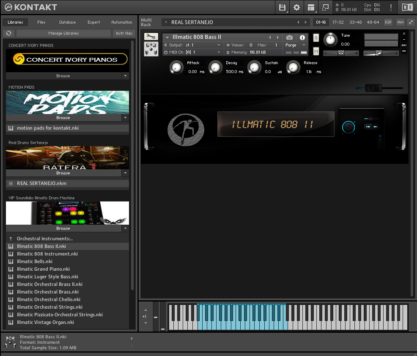Open Real Drums Sertanejo library options arrow
This screenshot has height=356, width=417.
tap(125, 173)
